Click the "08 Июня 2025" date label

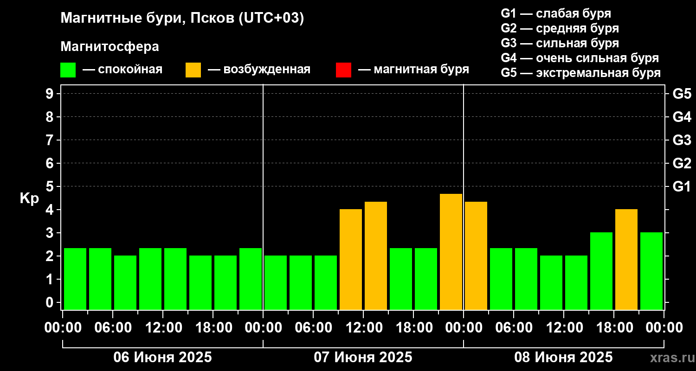(x=563, y=358)
